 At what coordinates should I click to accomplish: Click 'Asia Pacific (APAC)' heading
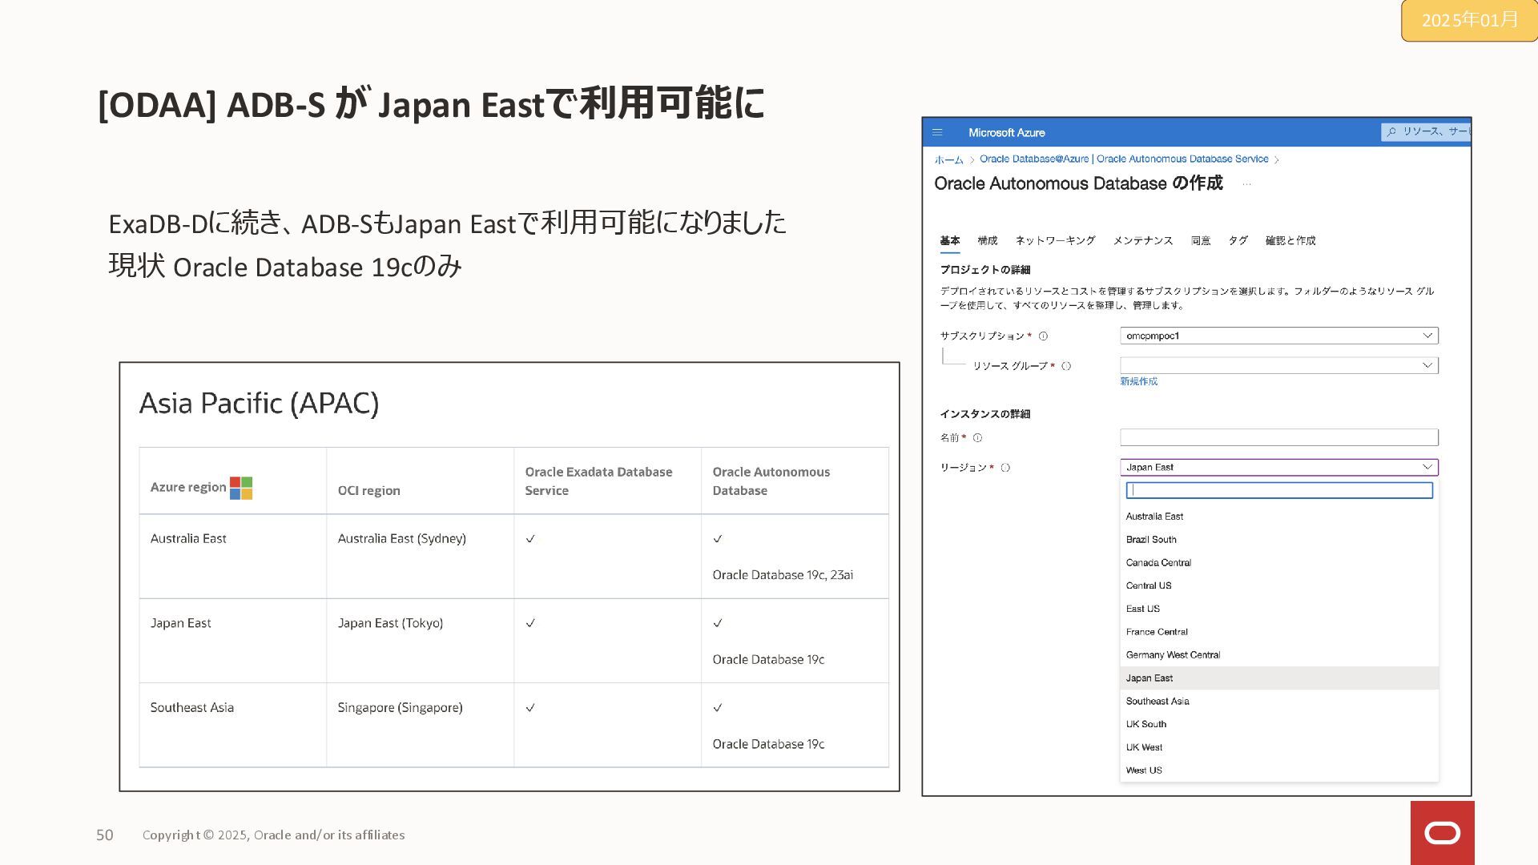(x=259, y=403)
